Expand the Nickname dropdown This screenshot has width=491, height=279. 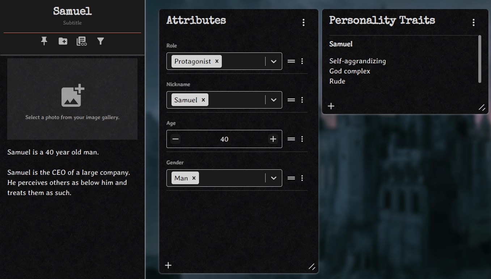(274, 100)
